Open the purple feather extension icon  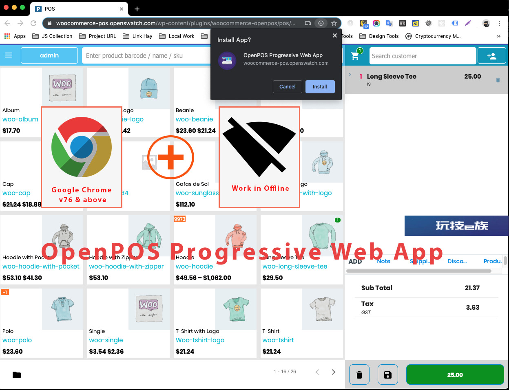click(468, 23)
